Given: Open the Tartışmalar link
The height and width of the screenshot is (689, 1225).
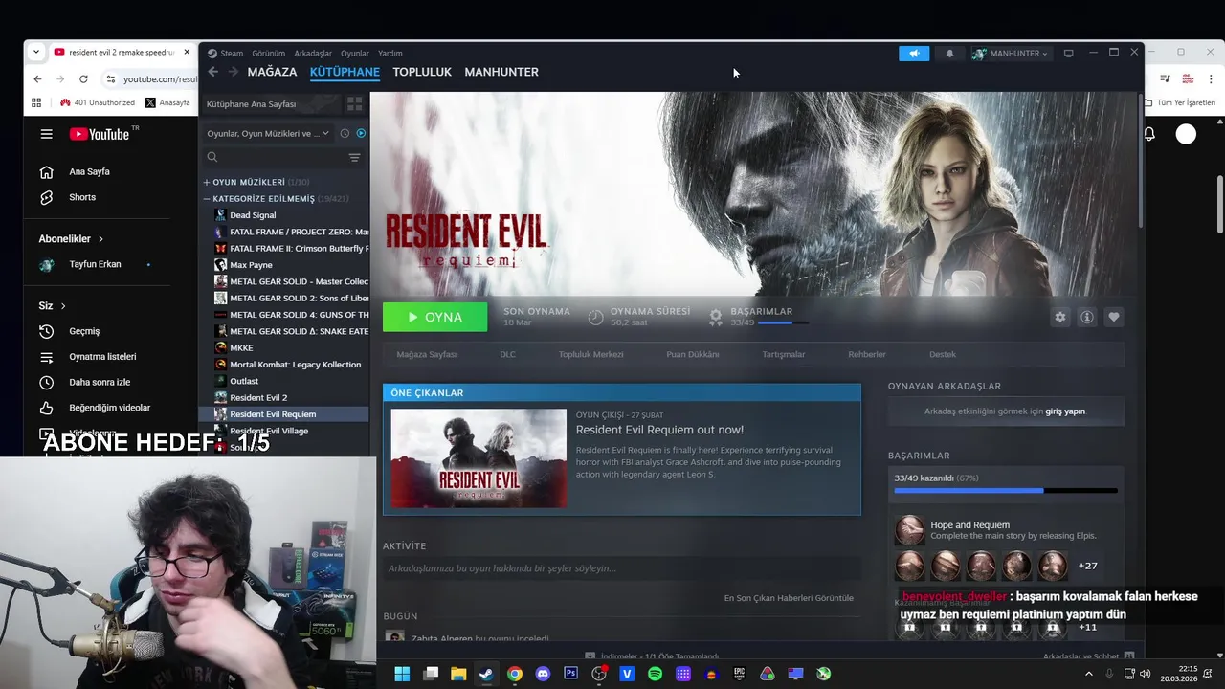Looking at the screenshot, I should point(783,354).
